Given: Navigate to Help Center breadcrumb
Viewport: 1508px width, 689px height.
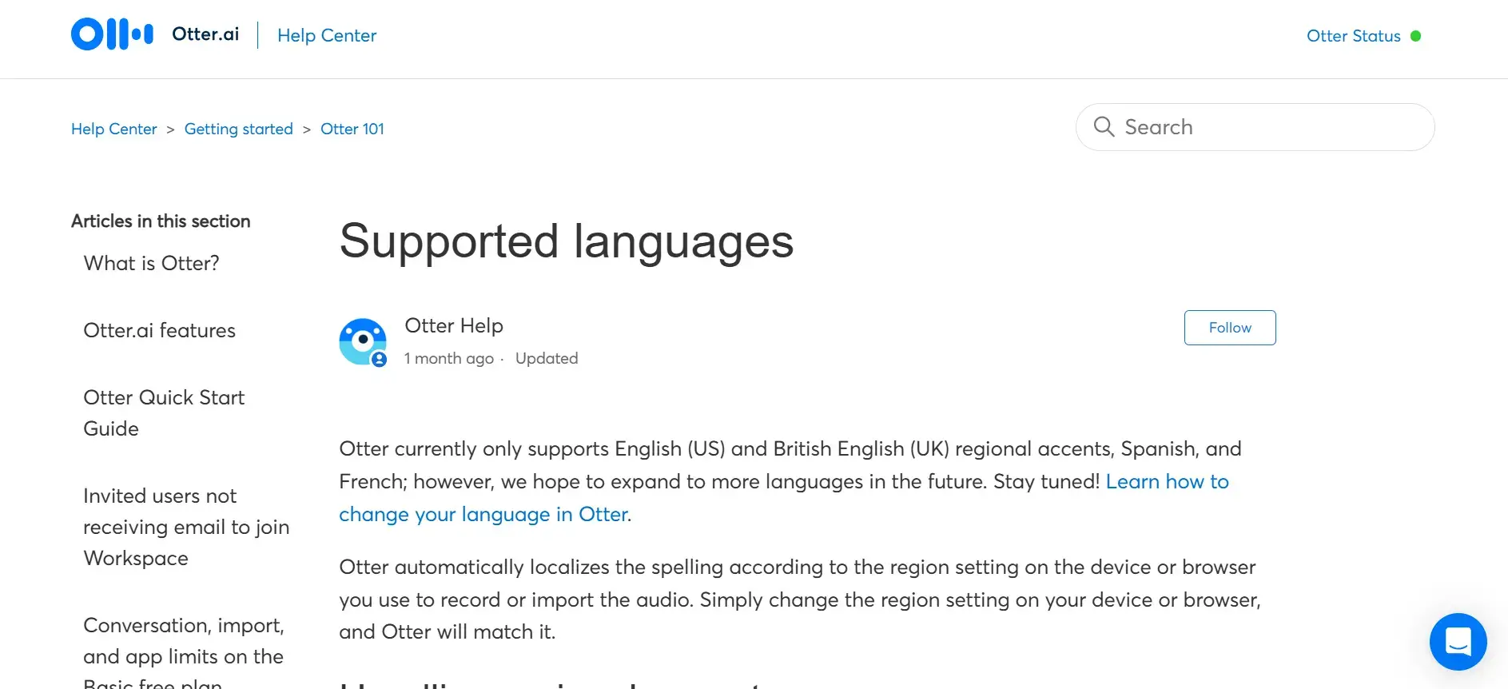Looking at the screenshot, I should (x=113, y=129).
